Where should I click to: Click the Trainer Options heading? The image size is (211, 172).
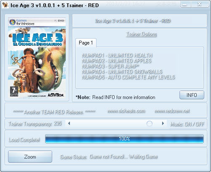tap(142, 34)
